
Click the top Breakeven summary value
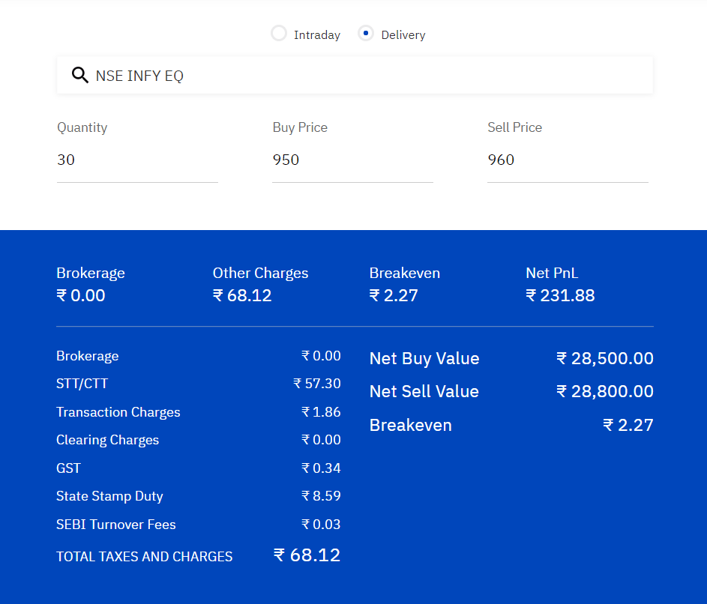(x=394, y=295)
